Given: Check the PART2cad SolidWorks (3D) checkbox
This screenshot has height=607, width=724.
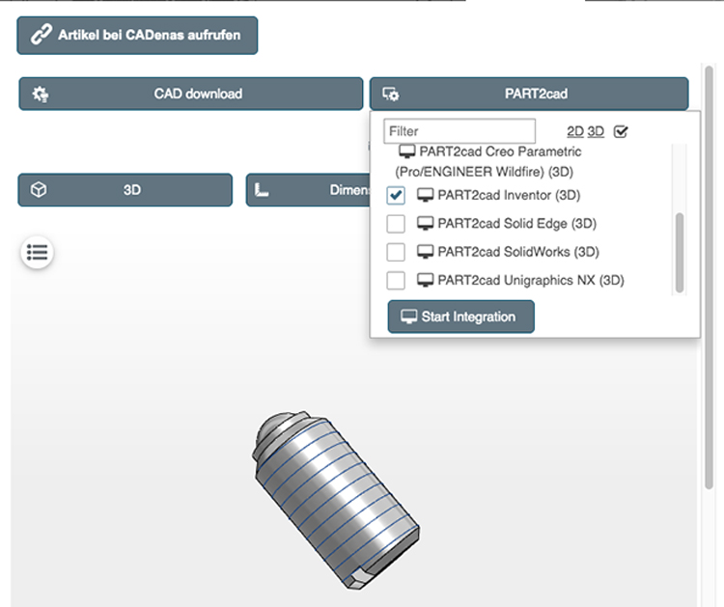Looking at the screenshot, I should coord(396,252).
